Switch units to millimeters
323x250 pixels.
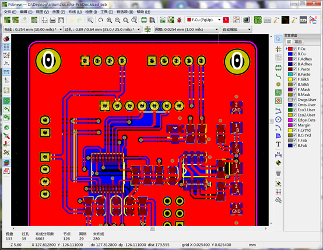click(x=6, y=72)
